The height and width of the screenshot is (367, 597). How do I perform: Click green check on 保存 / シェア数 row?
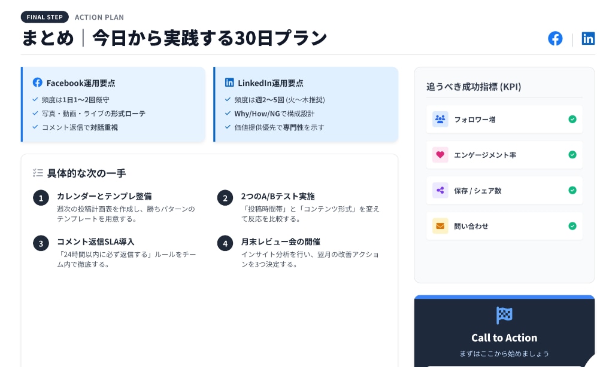[x=572, y=190]
